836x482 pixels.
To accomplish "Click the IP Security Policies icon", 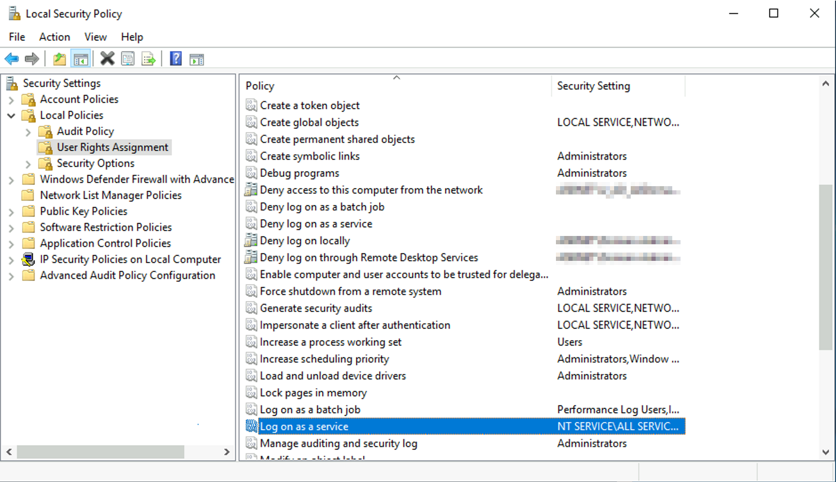I will click(x=28, y=259).
